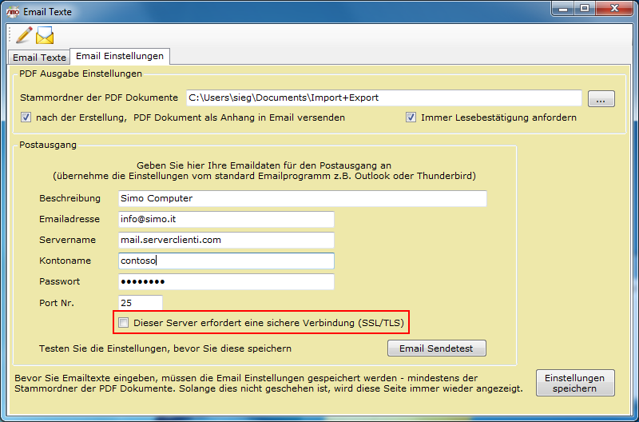Uncheck Immer Lesebestätigung anfordern
This screenshot has width=639, height=422.
pos(411,117)
